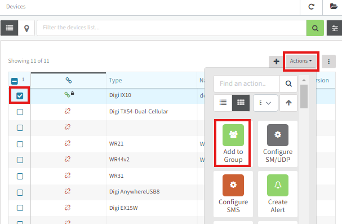Click the Find an action input field

pos(247,84)
